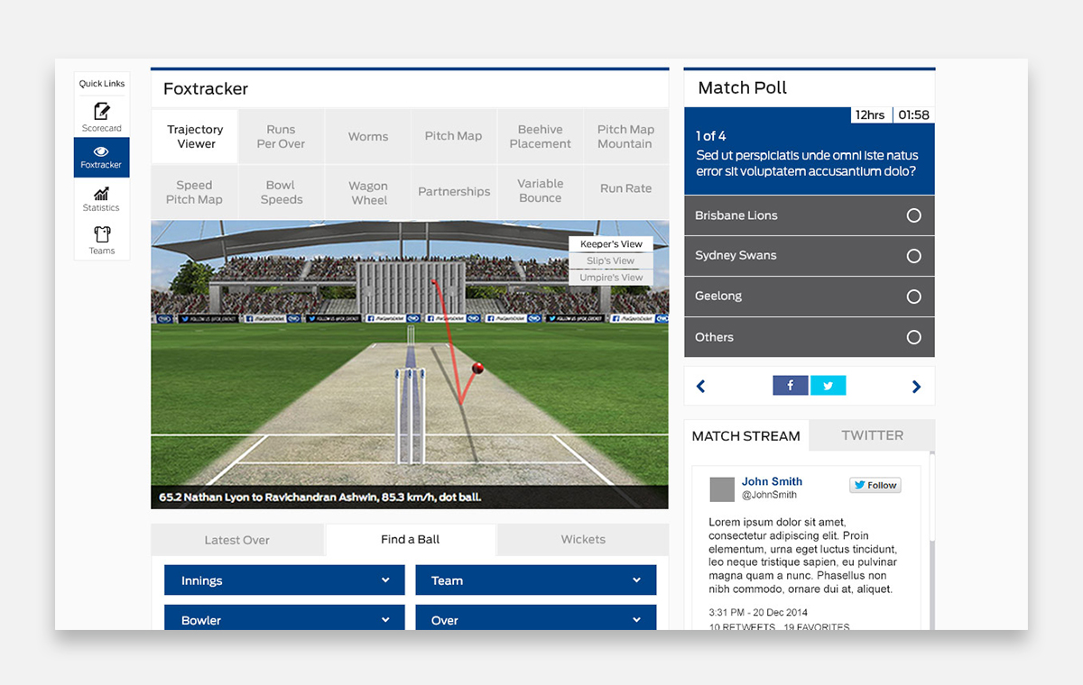
Task: Open the Beehive Placement tab
Action: coord(540,137)
